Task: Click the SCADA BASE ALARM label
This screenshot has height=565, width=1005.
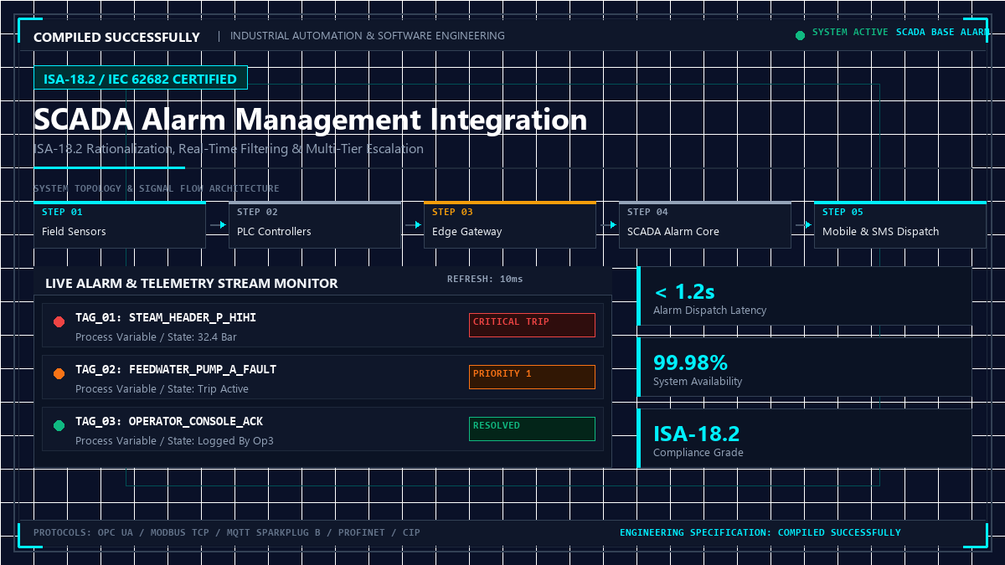Action: [942, 32]
